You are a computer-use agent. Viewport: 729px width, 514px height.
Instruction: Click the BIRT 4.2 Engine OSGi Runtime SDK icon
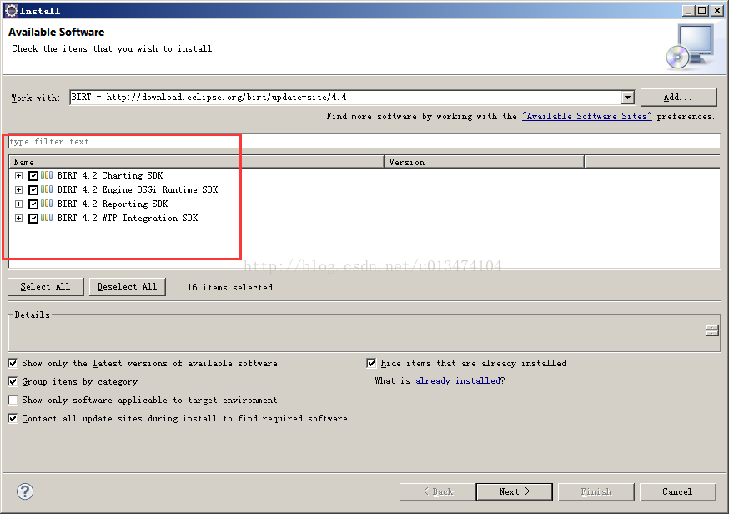pos(47,189)
